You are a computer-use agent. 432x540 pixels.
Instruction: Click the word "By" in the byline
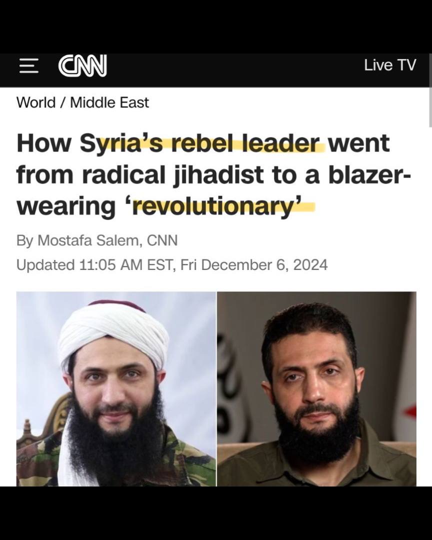click(x=25, y=240)
